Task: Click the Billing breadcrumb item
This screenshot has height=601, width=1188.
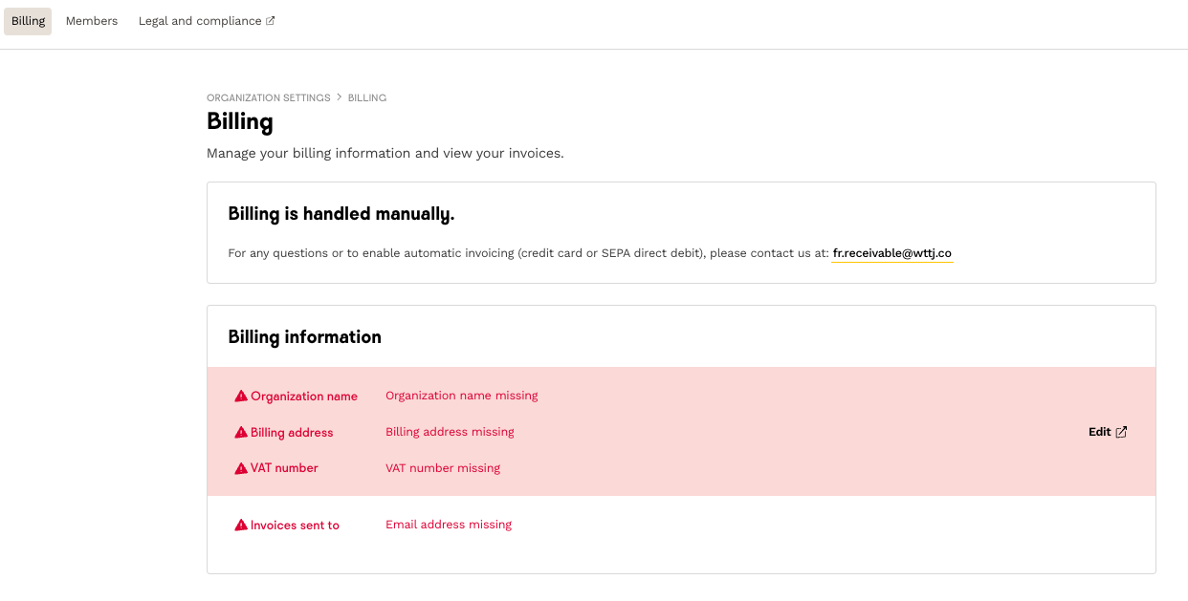Action: tap(366, 97)
